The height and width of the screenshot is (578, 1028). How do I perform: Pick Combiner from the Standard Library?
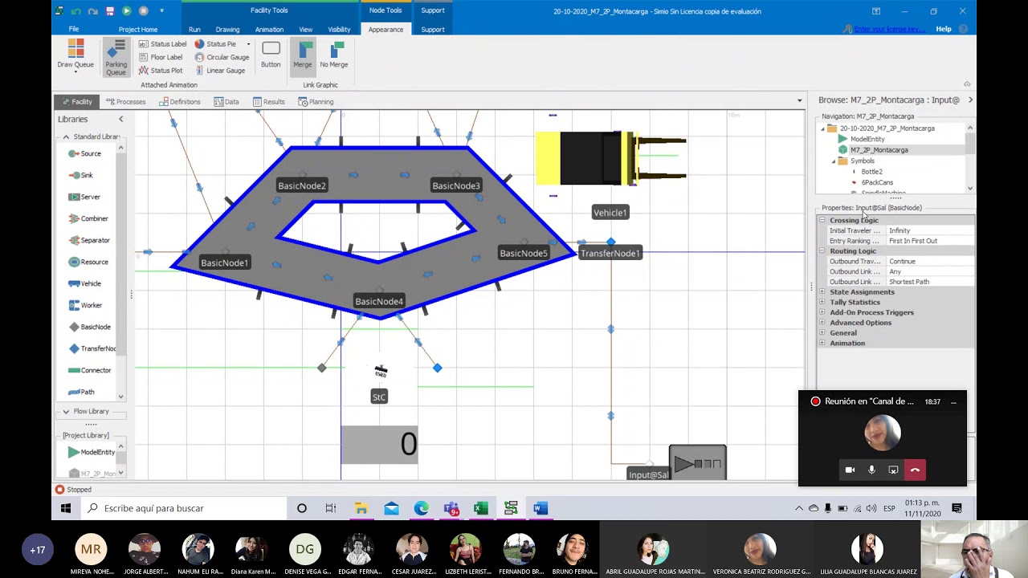pyautogui.click(x=88, y=218)
